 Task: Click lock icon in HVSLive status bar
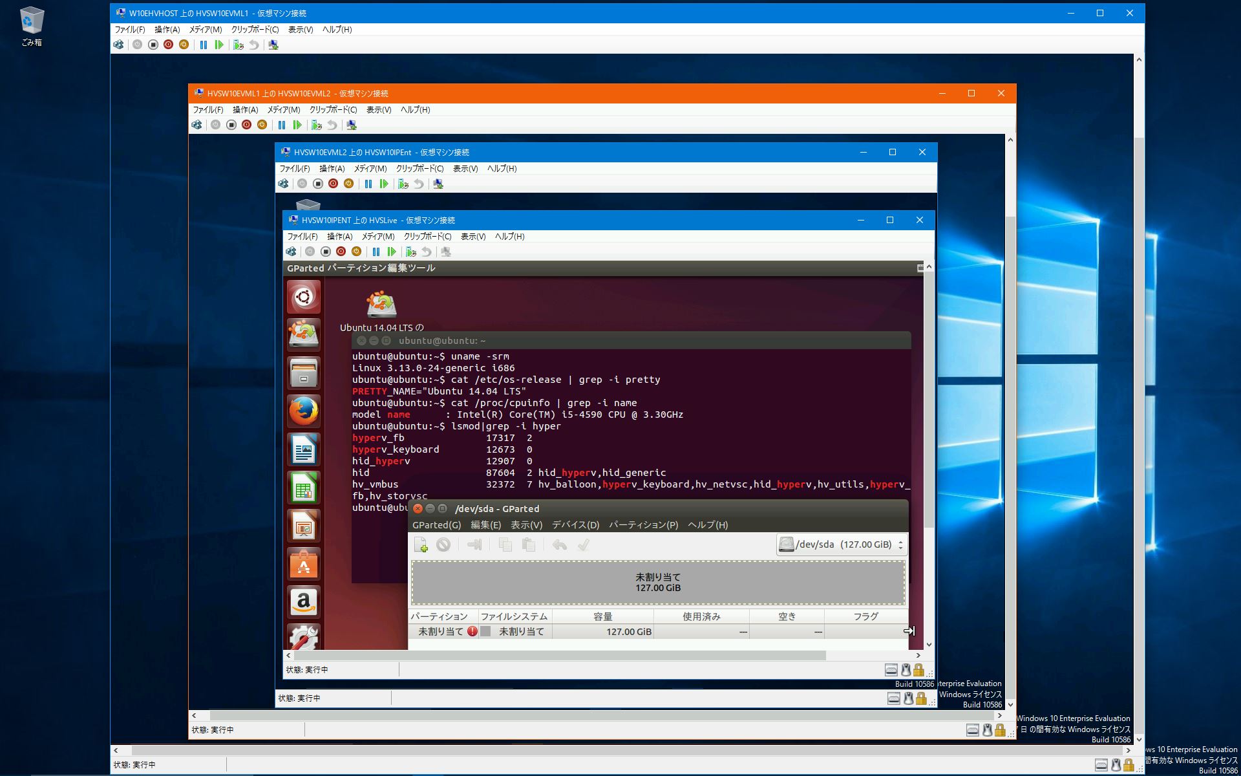918,670
